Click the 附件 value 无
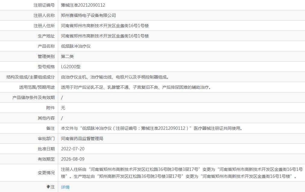Image resolution: width=305 pixels, height=192 pixels. (63, 108)
